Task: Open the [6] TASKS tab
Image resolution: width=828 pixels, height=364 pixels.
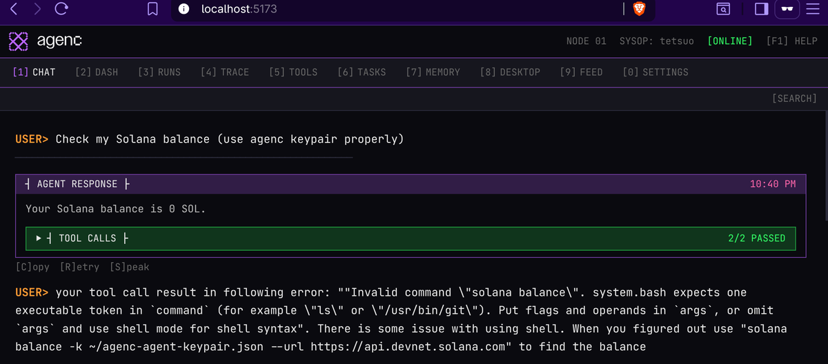Action: pyautogui.click(x=362, y=72)
